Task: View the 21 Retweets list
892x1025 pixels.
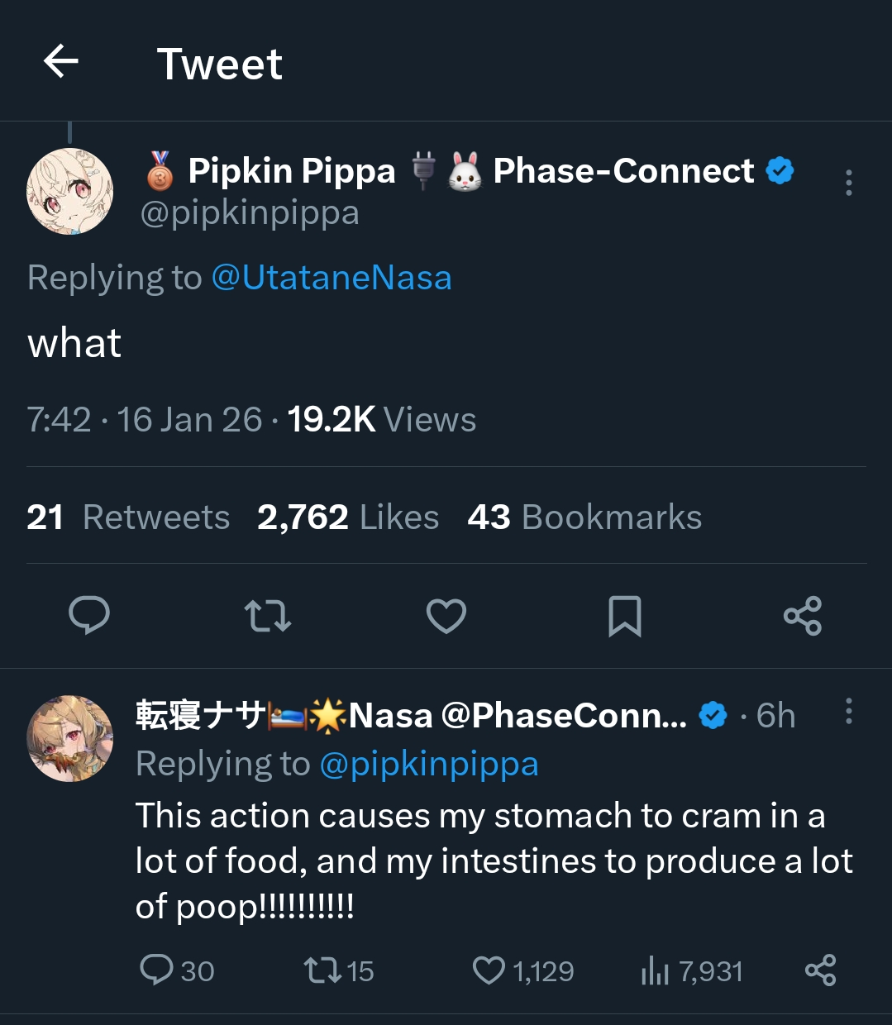Action: pyautogui.click(x=128, y=517)
